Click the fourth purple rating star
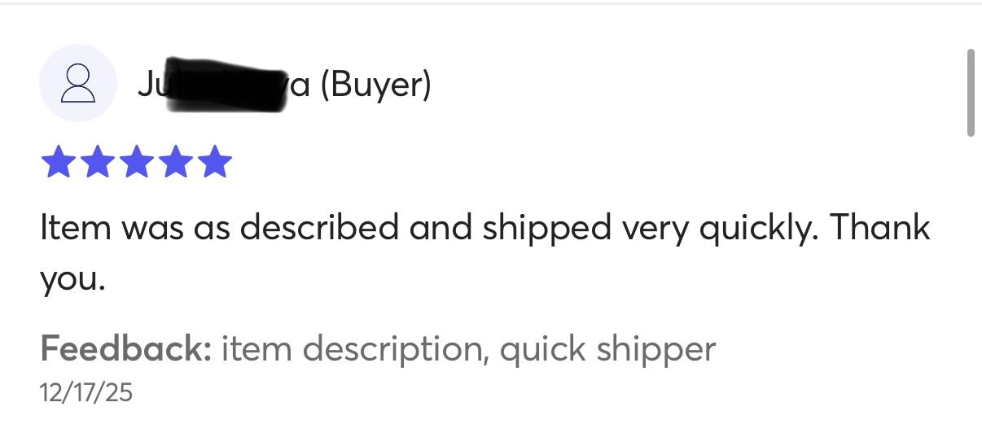 pos(176,161)
